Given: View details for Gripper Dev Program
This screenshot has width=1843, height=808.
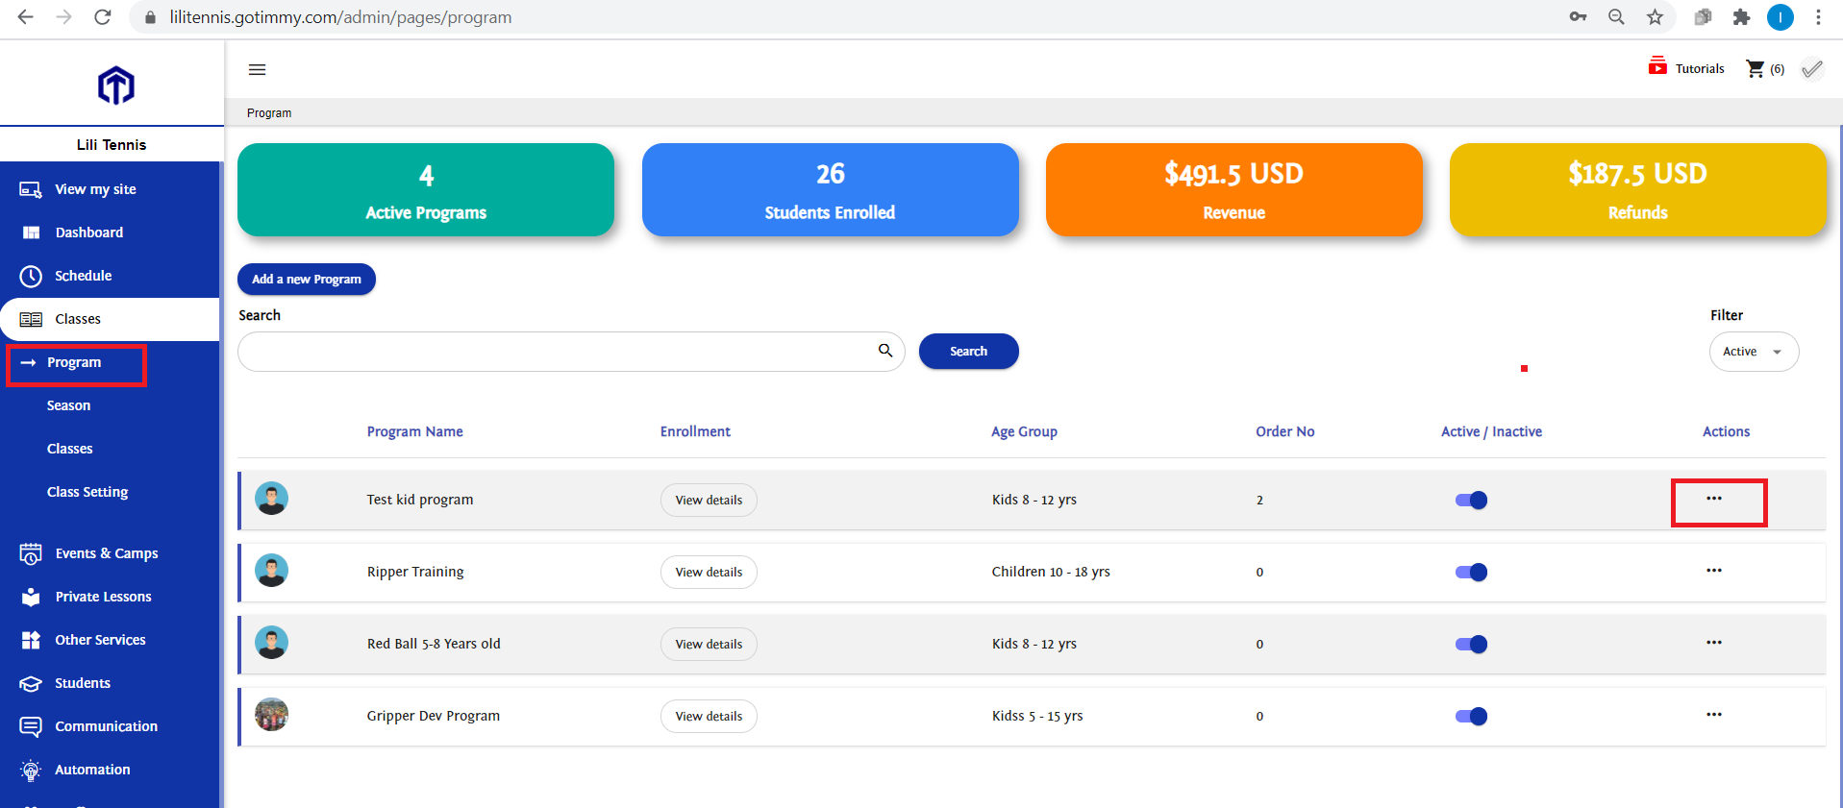Looking at the screenshot, I should click(x=709, y=716).
